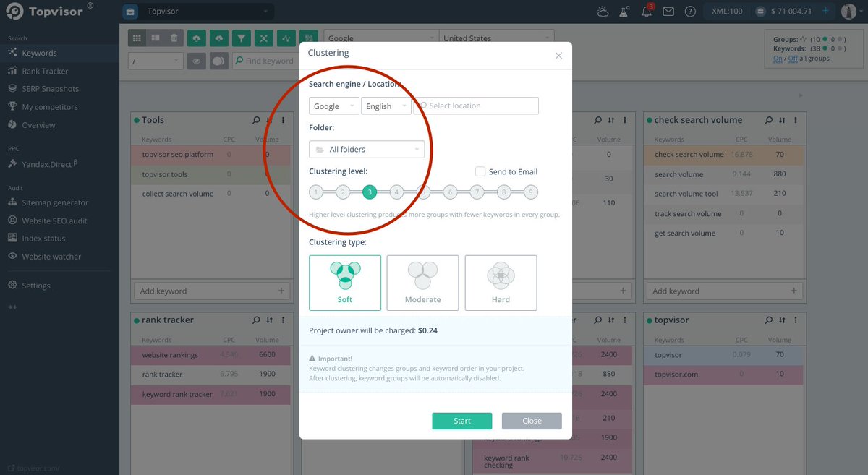Image resolution: width=868 pixels, height=475 pixels.
Task: Click search icon in check search volume header
Action: click(x=769, y=120)
